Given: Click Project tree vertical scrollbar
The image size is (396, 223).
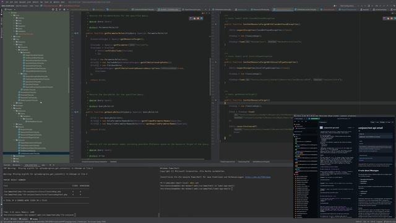Looking at the screenshot, I should click(x=69, y=81).
